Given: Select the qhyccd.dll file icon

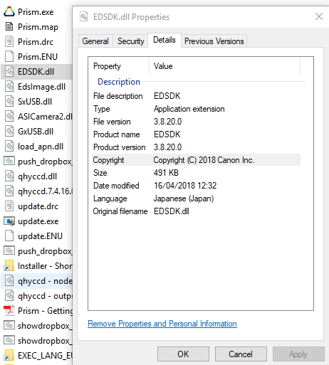Looking at the screenshot, I should pyautogui.click(x=9, y=176).
